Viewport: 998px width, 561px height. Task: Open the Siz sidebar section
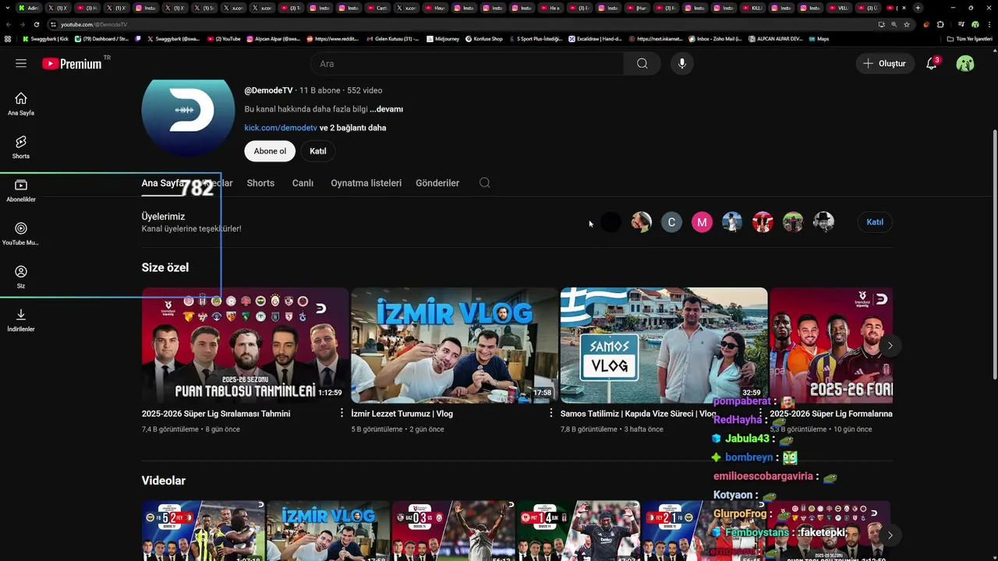21,277
